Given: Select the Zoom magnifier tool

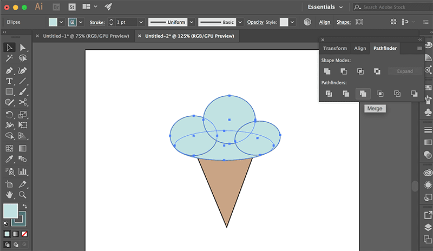Looking at the screenshot, I should coord(23,194).
